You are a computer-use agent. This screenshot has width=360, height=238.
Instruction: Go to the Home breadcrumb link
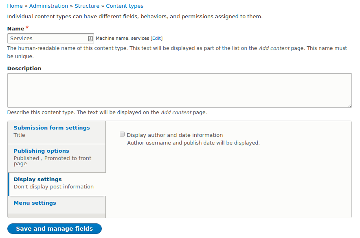coord(15,6)
